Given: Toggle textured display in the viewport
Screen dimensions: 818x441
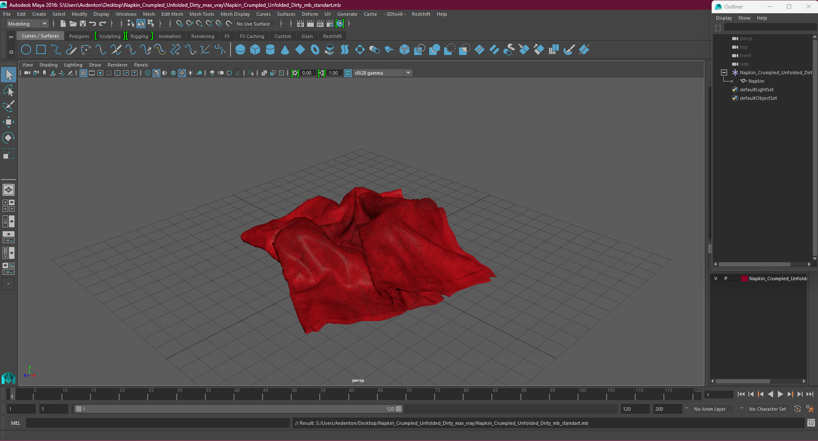Looking at the screenshot, I should (x=182, y=73).
